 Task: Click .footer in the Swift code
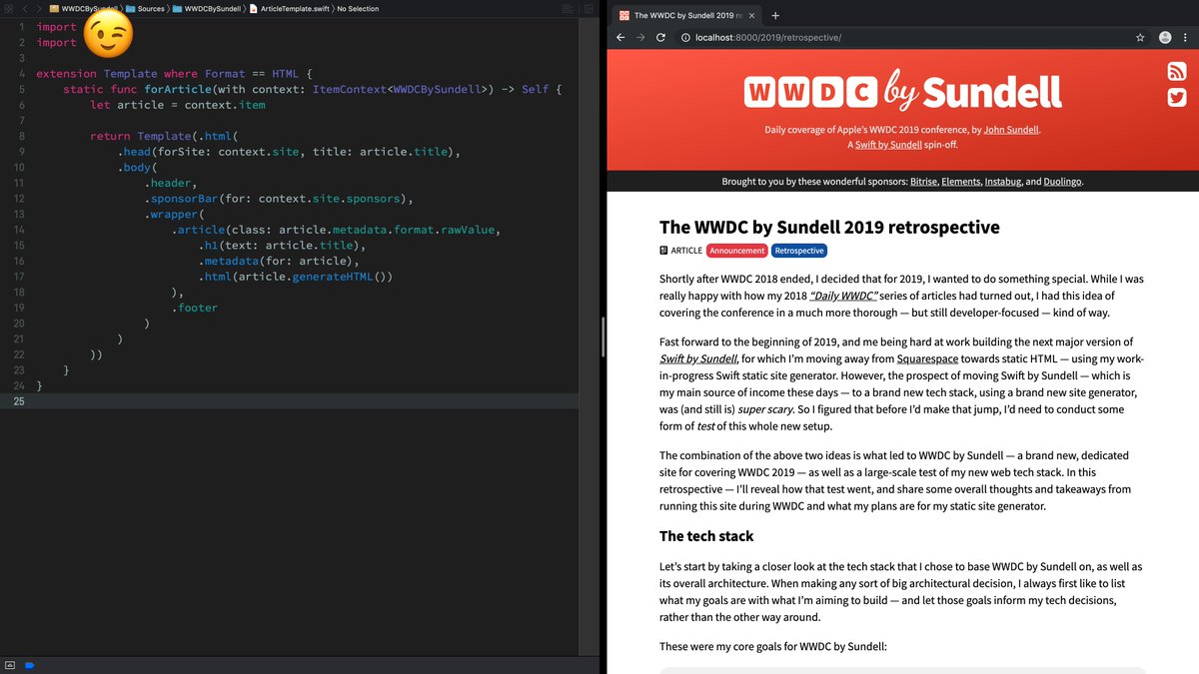194,308
